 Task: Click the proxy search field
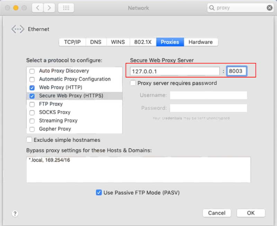(x=240, y=8)
